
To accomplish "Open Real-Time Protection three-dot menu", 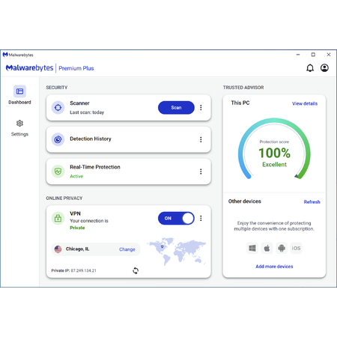I will pyautogui.click(x=201, y=171).
